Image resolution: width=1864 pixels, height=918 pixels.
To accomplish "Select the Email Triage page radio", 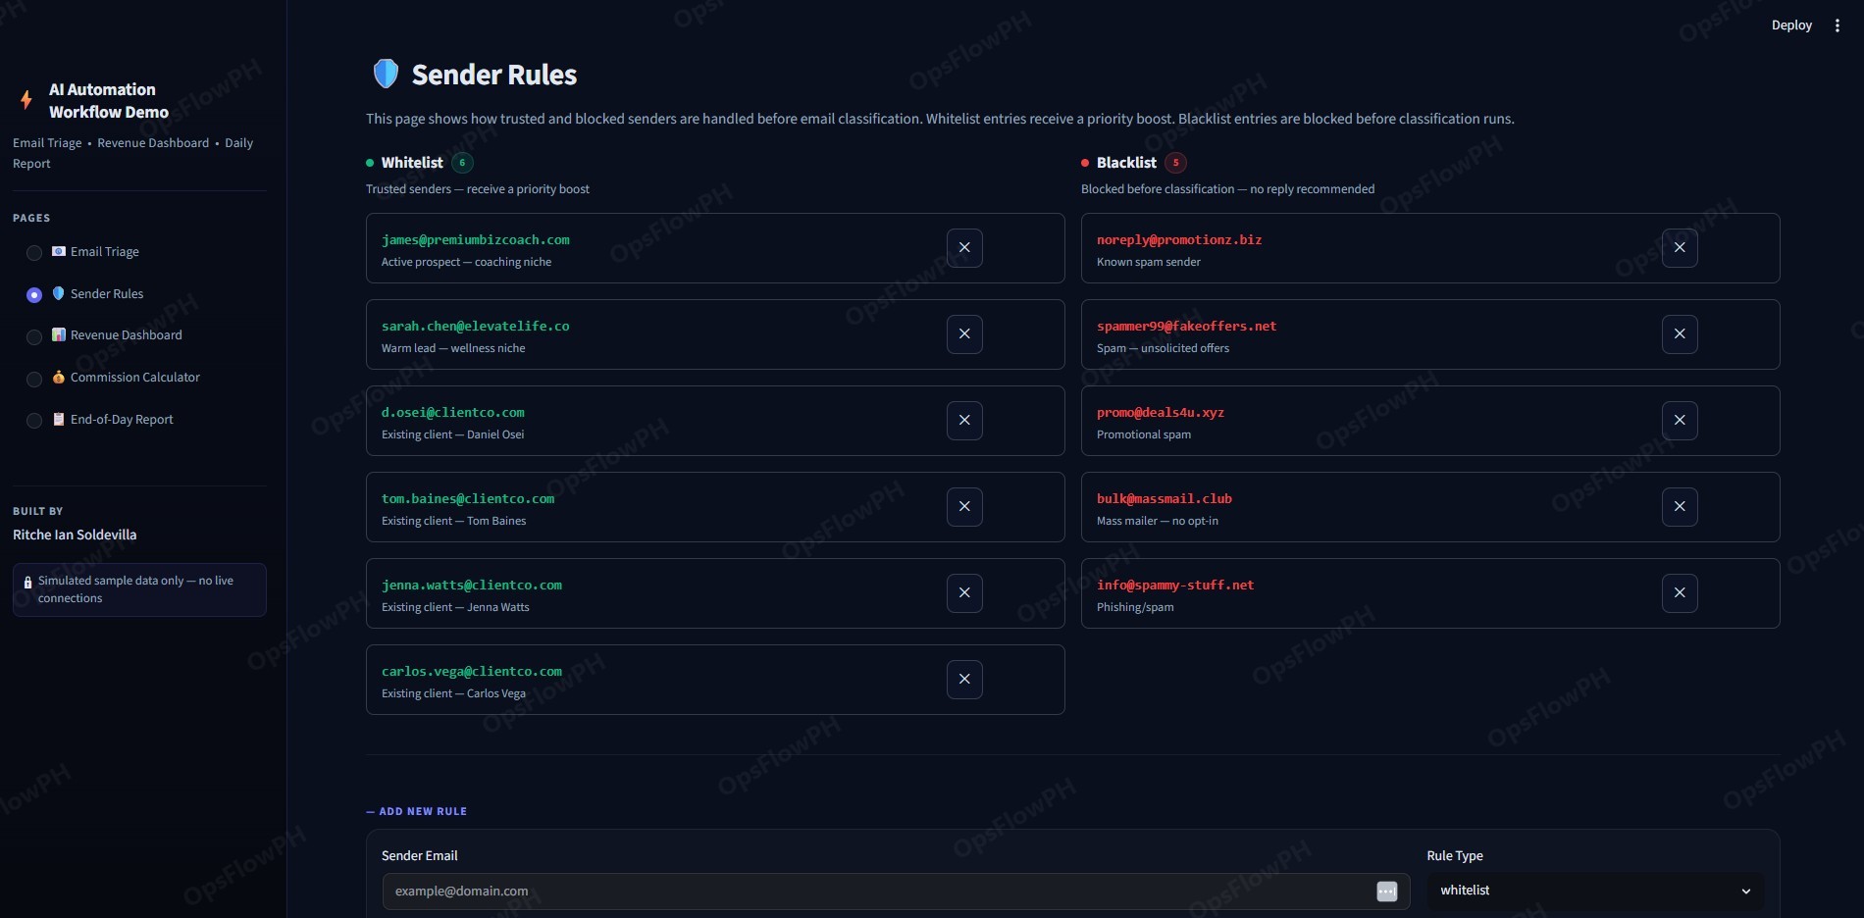I will [34, 253].
